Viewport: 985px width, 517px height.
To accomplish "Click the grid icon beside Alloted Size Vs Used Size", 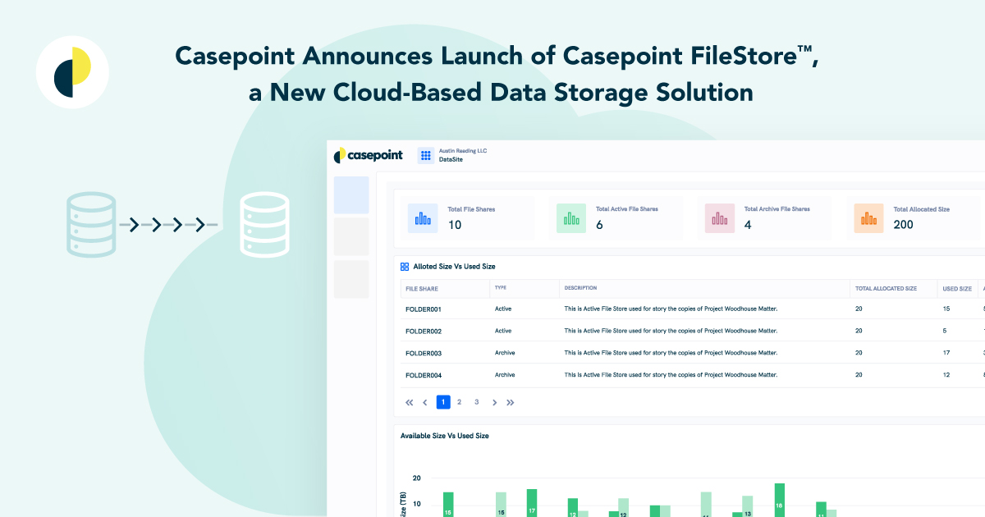I will pos(403,266).
